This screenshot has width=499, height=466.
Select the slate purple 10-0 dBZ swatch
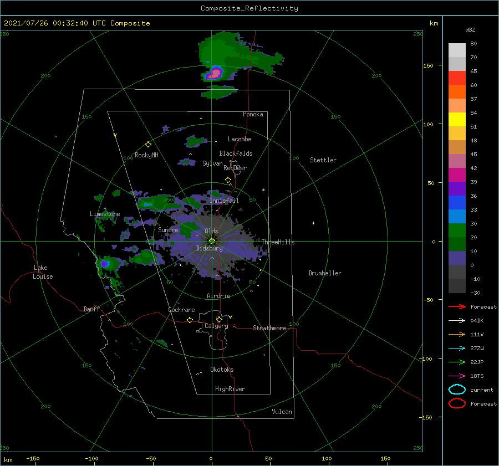tap(457, 258)
